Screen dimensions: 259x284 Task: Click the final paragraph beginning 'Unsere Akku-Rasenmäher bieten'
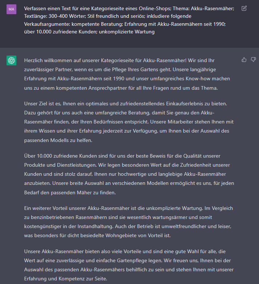tap(129, 265)
